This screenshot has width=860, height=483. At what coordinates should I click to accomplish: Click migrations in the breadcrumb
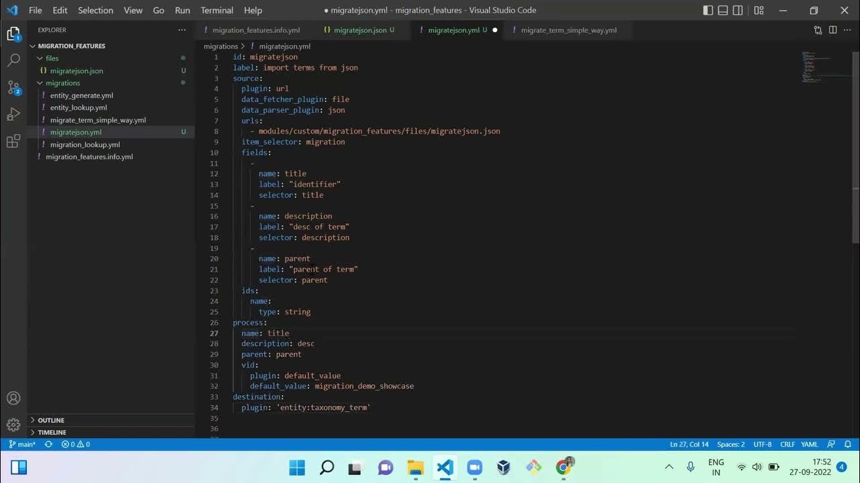(x=221, y=46)
